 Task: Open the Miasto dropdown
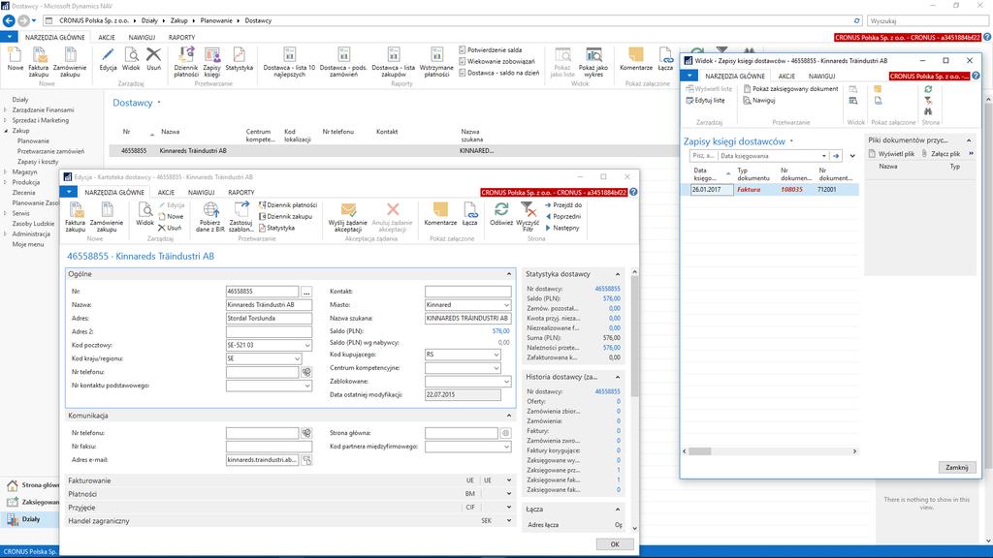point(506,305)
